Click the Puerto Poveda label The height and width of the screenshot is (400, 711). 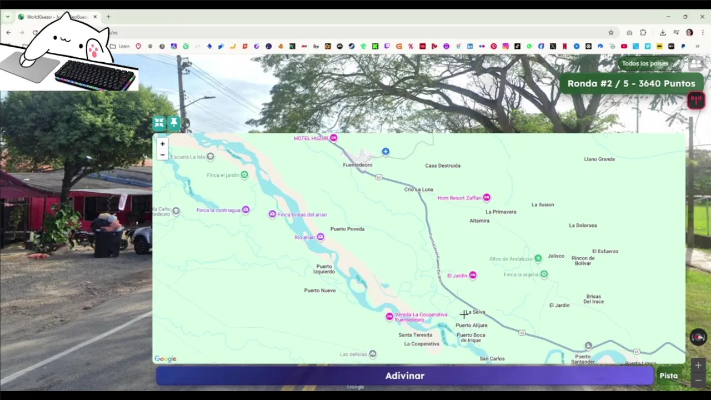(x=347, y=229)
